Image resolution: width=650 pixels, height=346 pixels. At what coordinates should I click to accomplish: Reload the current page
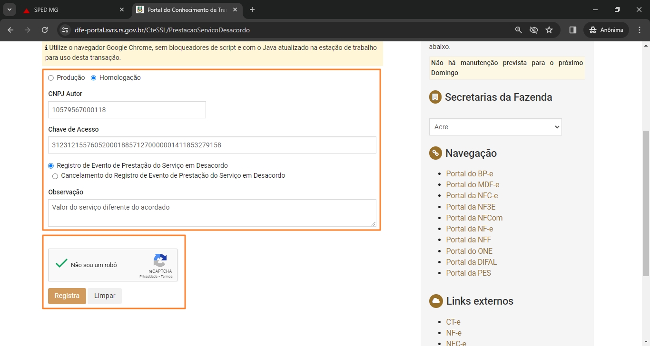pos(45,30)
